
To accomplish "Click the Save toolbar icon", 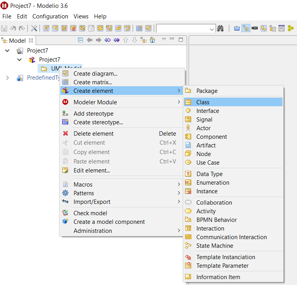I will tap(4, 29).
